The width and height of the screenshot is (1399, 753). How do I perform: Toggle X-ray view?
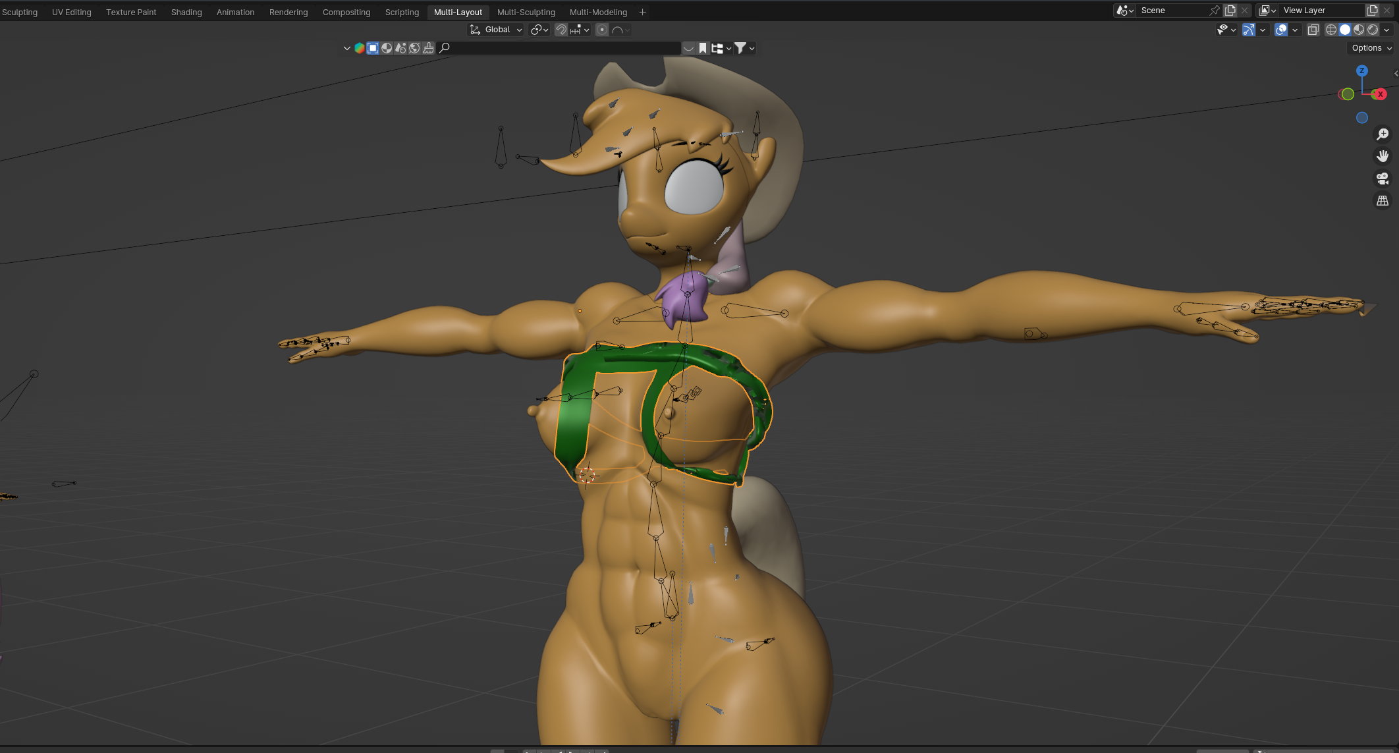click(1313, 30)
